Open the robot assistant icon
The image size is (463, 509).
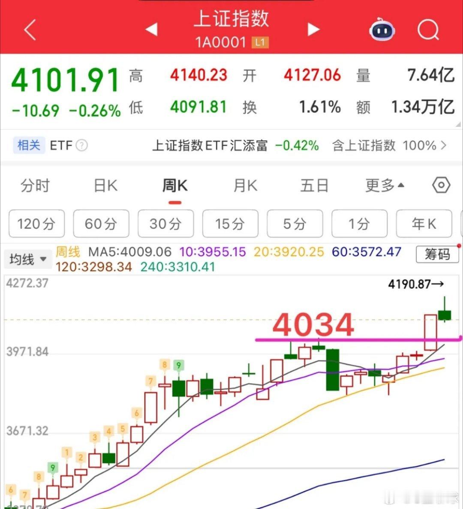tap(382, 30)
